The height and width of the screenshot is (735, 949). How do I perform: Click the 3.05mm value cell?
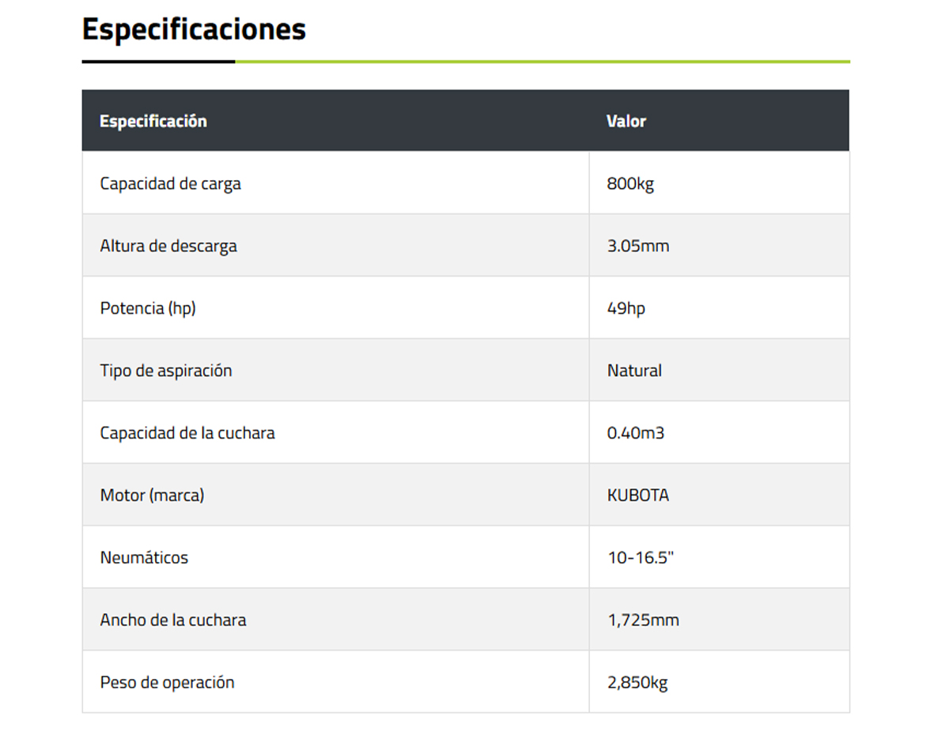tap(638, 246)
